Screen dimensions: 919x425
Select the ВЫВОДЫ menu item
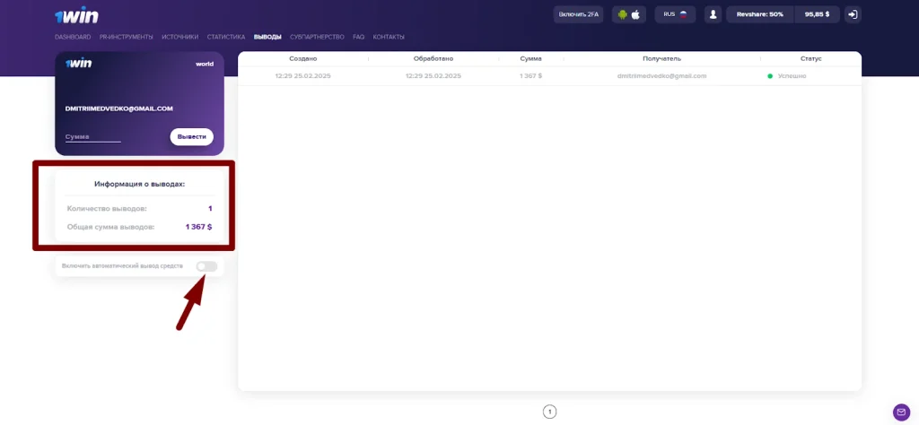tap(267, 37)
